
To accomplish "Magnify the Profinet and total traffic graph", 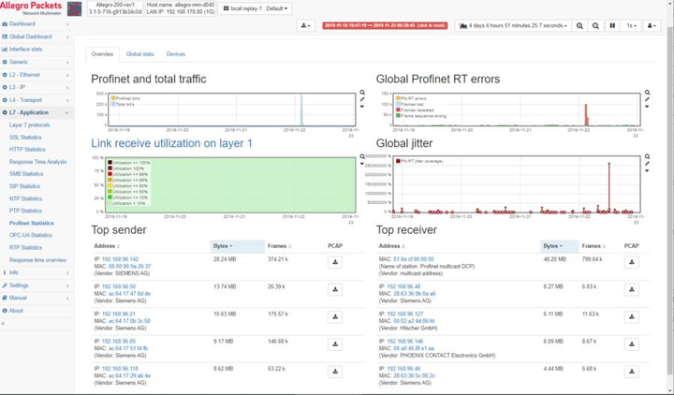I will tap(362, 93).
